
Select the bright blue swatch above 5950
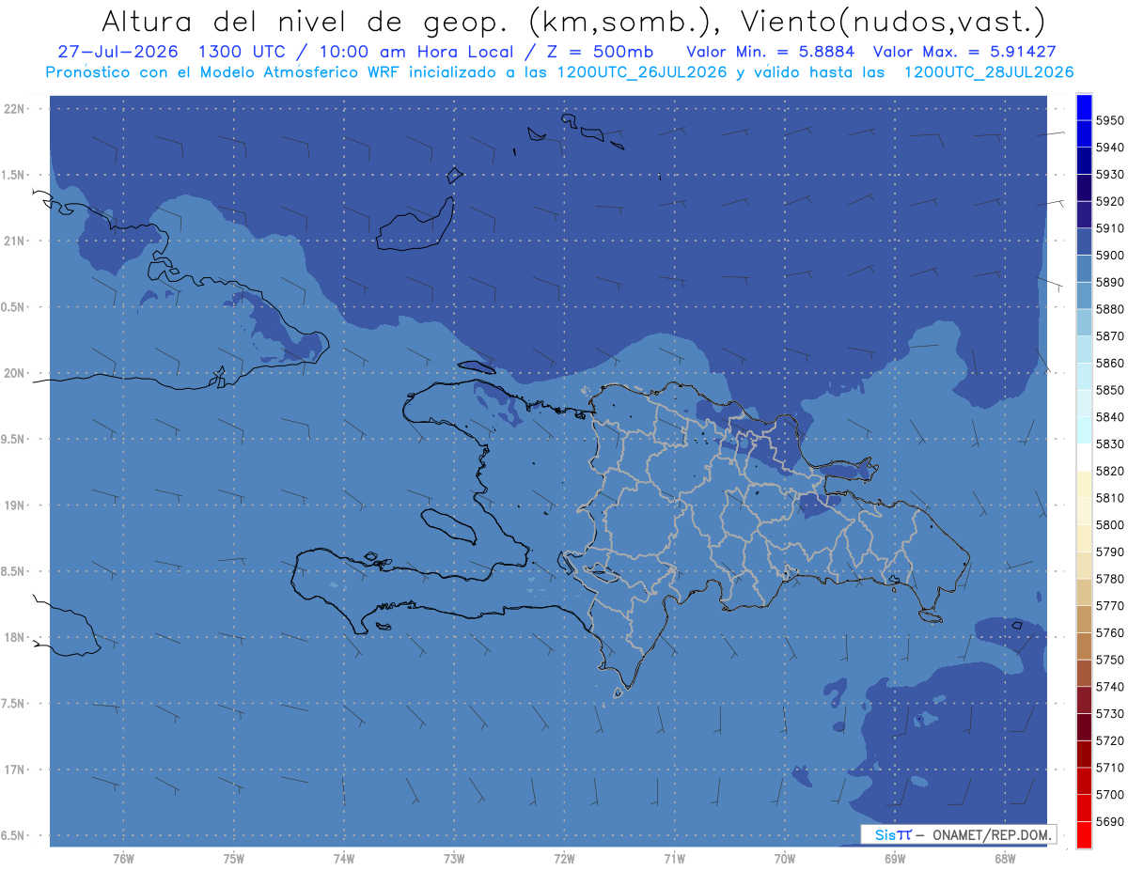coord(1083,107)
